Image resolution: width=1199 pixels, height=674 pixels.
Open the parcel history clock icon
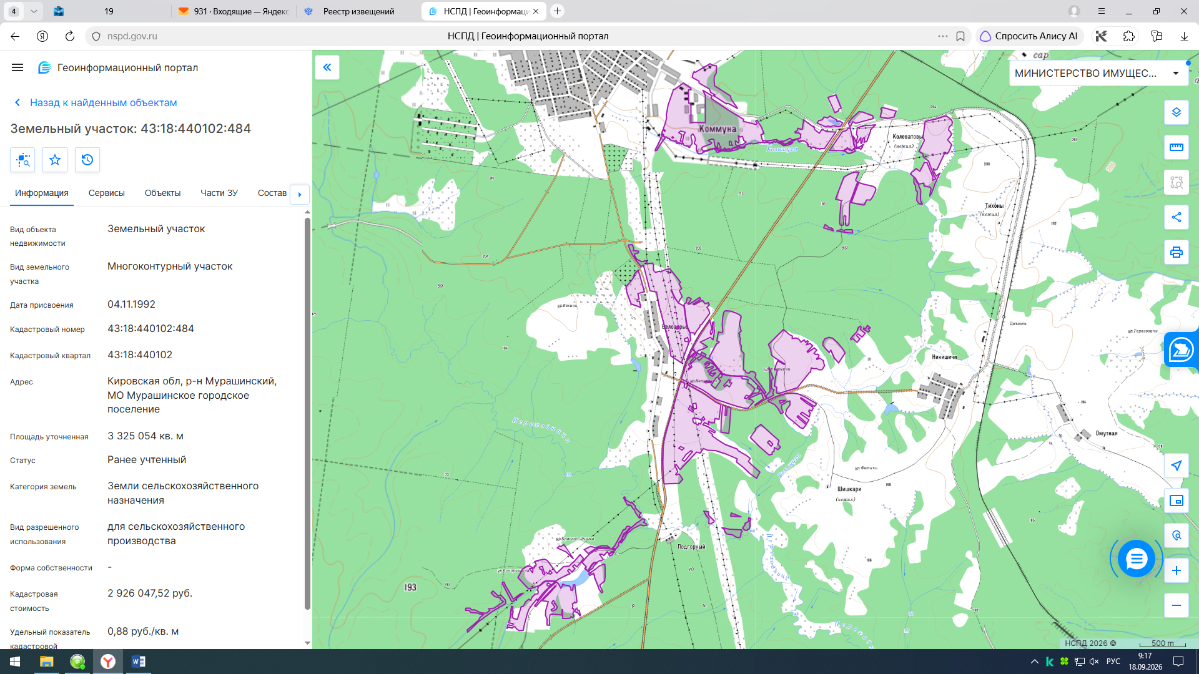coord(87,160)
